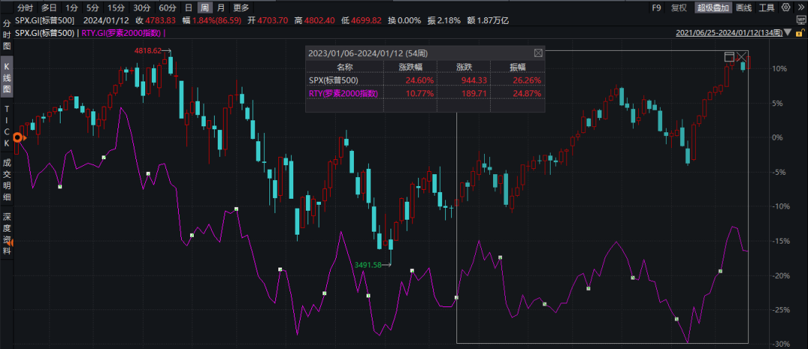Open the 更多 periods dropdown

[x=241, y=8]
